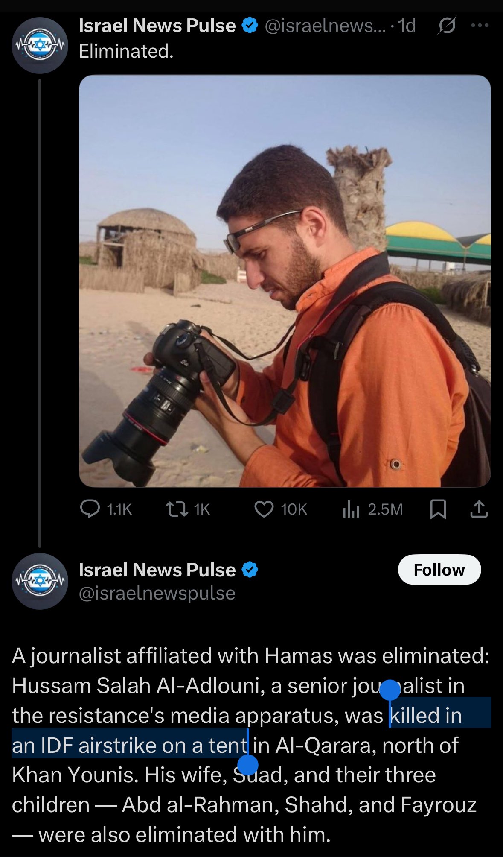The width and height of the screenshot is (503, 857).
Task: View post analytics bar chart icon
Action: point(351,509)
